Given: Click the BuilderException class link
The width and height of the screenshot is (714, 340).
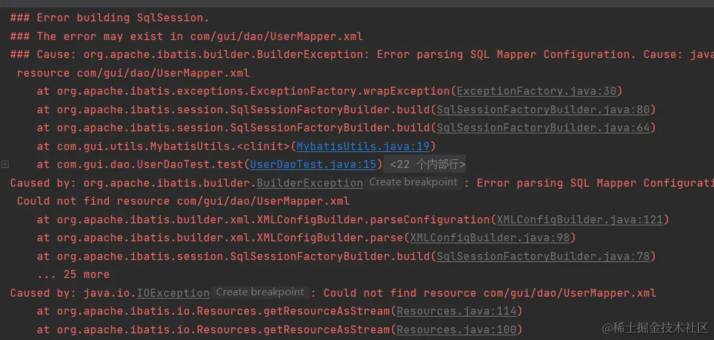Looking at the screenshot, I should (x=309, y=183).
